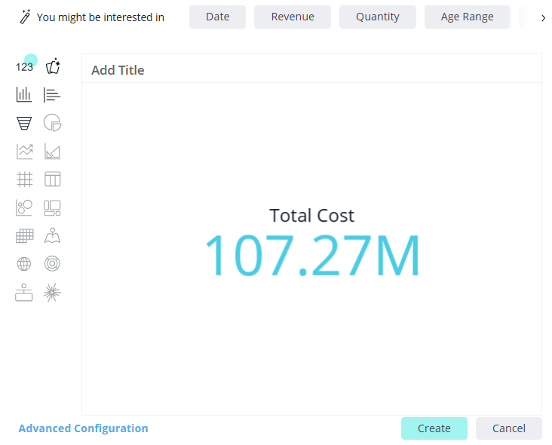Open Advanced Configuration link

pyautogui.click(x=83, y=428)
